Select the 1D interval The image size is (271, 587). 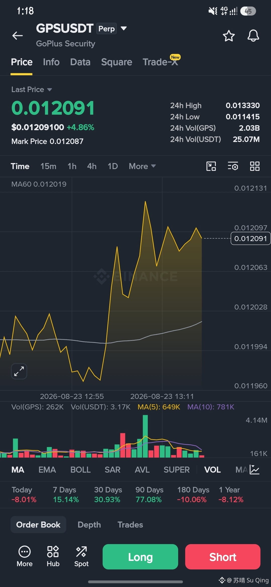coord(113,166)
